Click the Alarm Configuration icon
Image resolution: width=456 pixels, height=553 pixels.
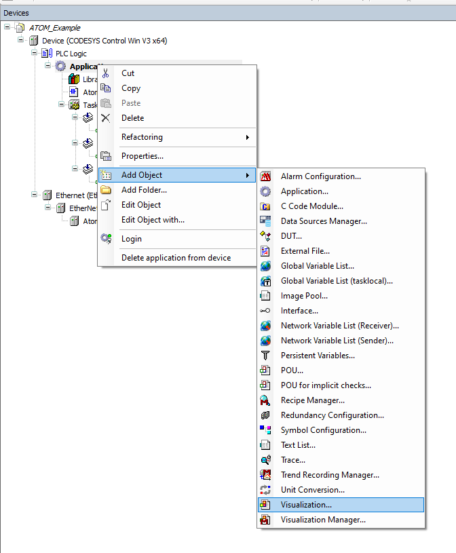pyautogui.click(x=266, y=176)
